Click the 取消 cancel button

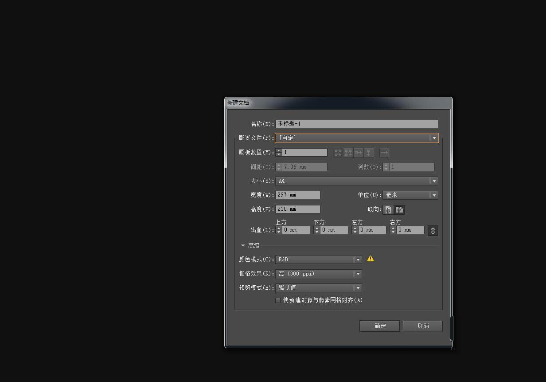(x=423, y=326)
